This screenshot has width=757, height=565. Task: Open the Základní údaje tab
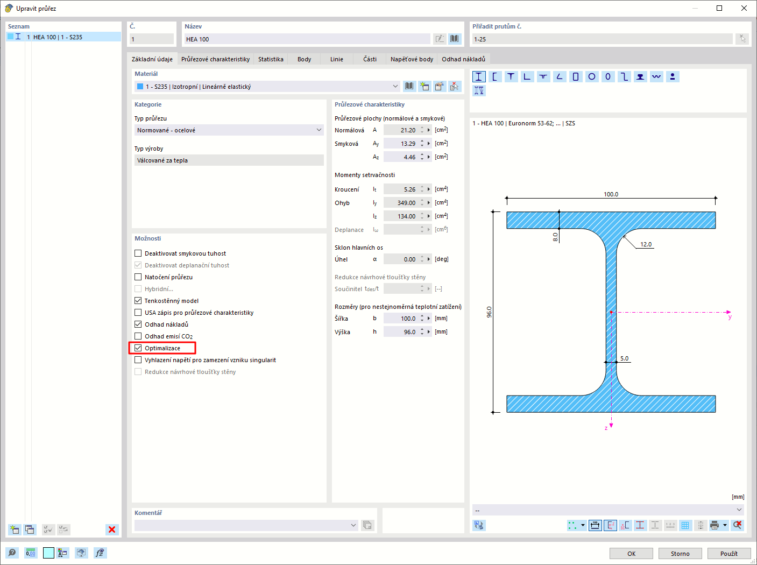point(152,59)
